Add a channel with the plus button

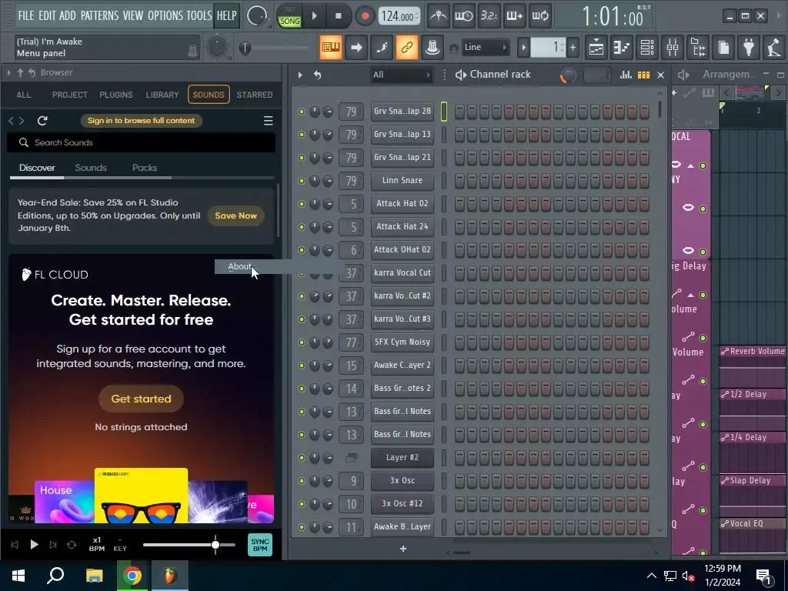[403, 549]
